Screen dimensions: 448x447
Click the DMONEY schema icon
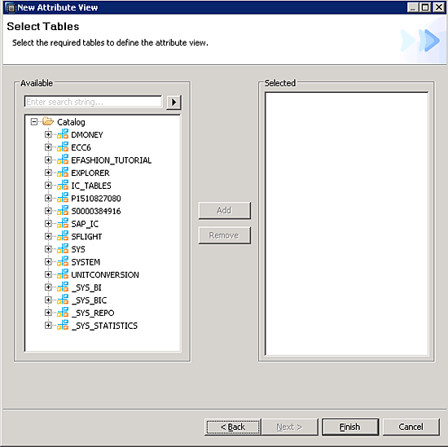coord(63,134)
